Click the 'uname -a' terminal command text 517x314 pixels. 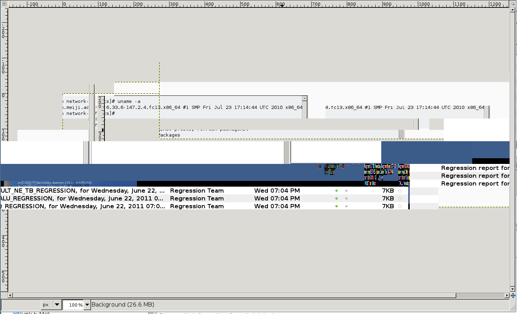click(129, 101)
